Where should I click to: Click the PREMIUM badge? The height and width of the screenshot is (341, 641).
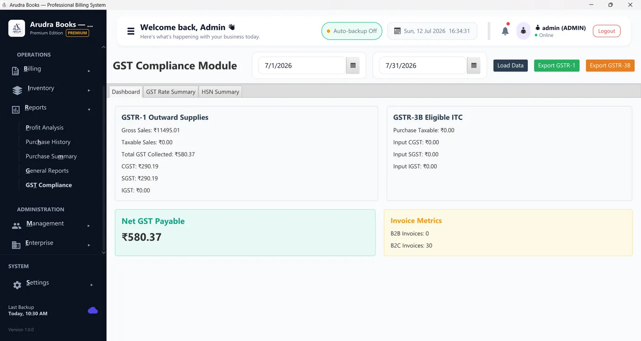[x=77, y=33]
